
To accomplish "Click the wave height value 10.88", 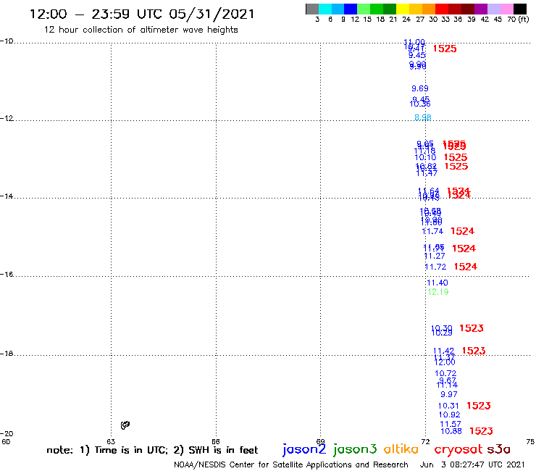I will tap(451, 431).
